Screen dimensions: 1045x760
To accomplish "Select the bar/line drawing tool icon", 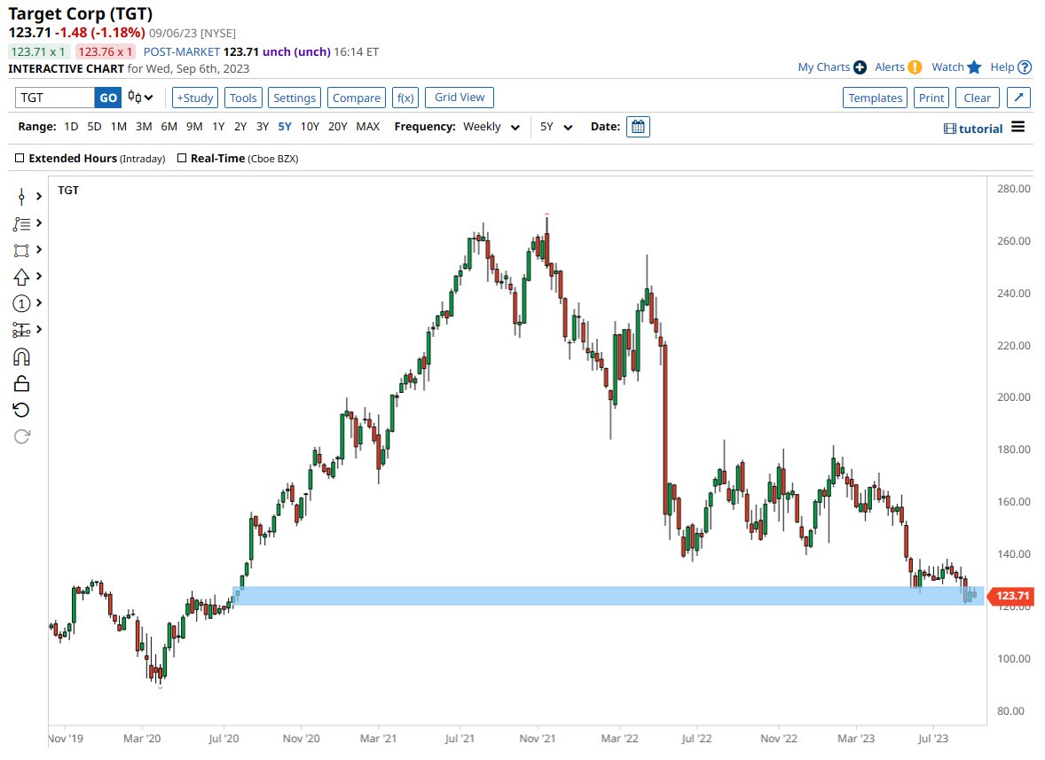I will (x=21, y=197).
